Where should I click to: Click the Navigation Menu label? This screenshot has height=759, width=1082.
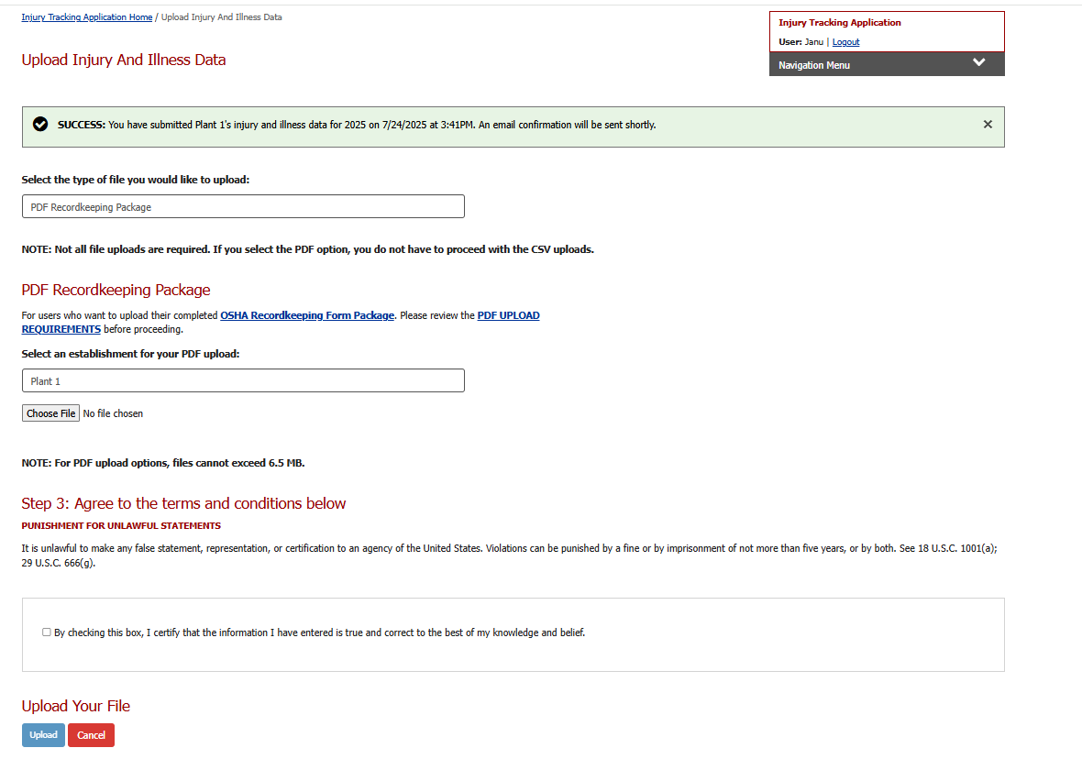[814, 65]
